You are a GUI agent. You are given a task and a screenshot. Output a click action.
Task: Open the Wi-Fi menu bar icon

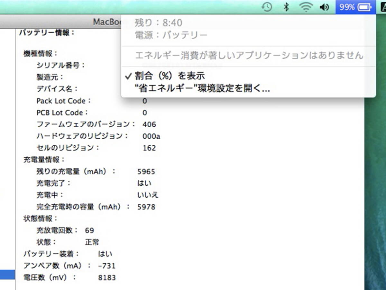click(x=306, y=7)
